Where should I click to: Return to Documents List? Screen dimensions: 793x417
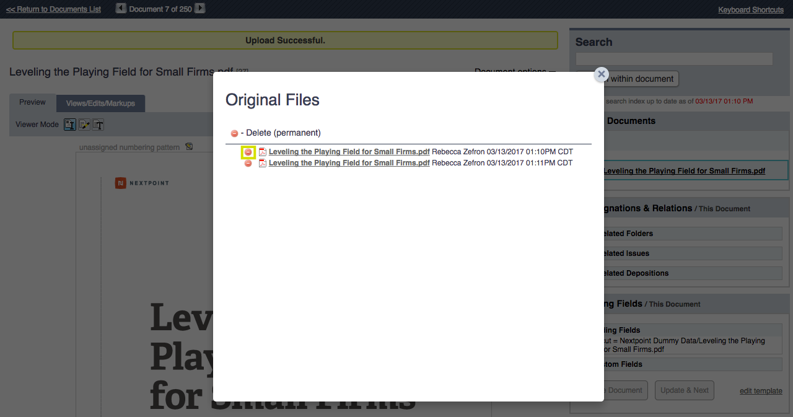click(x=53, y=9)
